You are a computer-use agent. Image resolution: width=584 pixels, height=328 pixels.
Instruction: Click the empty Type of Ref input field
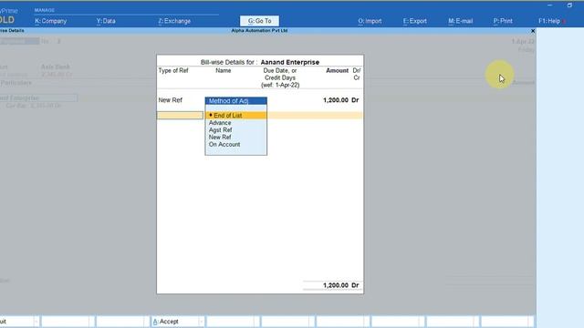180,116
